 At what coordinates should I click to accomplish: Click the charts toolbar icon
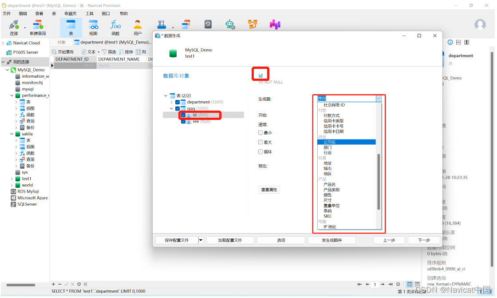tap(275, 24)
